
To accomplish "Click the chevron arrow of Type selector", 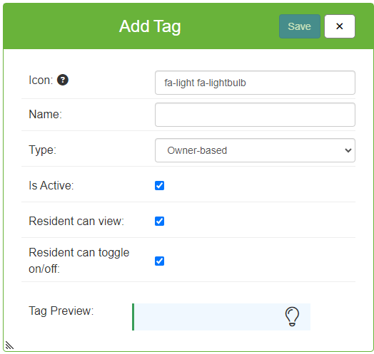I will pyautogui.click(x=348, y=150).
